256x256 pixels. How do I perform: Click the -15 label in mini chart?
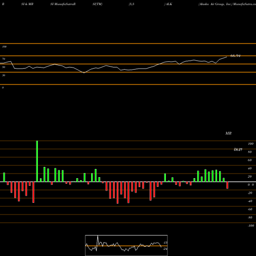[x=165, y=243]
